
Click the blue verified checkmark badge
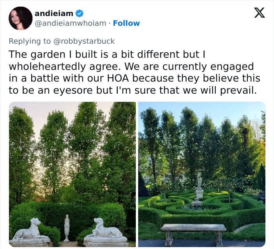point(79,13)
